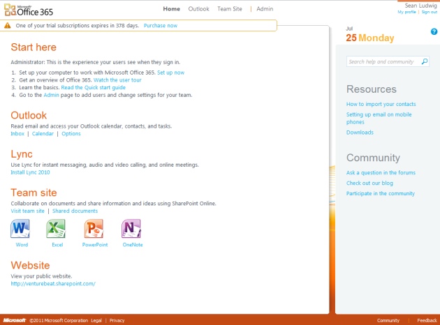Viewport: 440px width, 325px height.
Task: Click the Privacy footer link
Action: coord(117,321)
